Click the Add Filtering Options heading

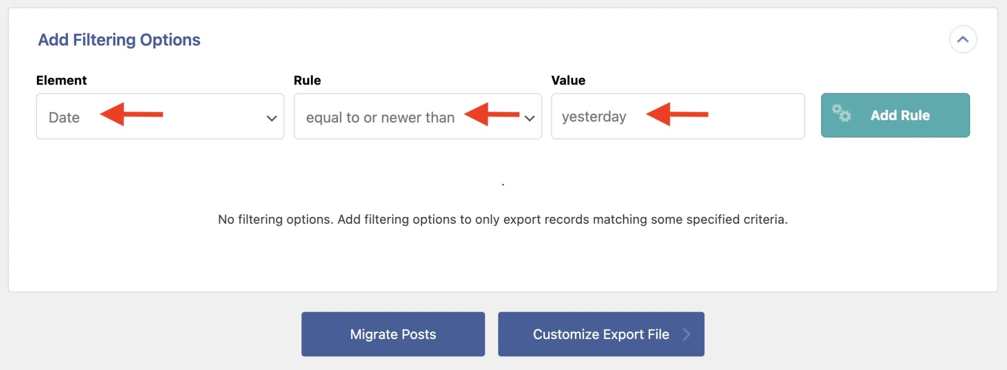pos(118,39)
